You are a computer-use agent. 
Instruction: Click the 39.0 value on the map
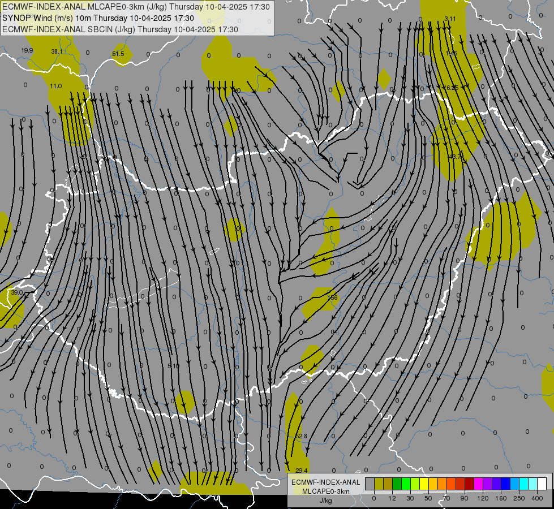(x=16, y=292)
